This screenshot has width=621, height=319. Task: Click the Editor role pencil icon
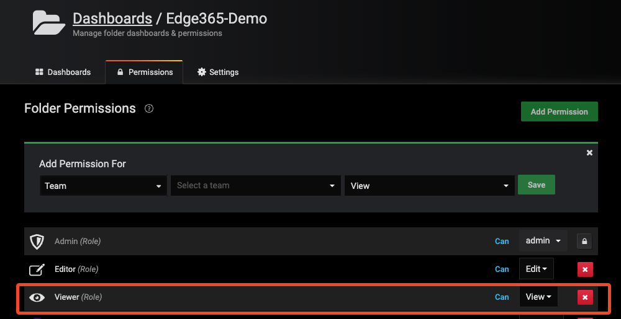coord(37,269)
